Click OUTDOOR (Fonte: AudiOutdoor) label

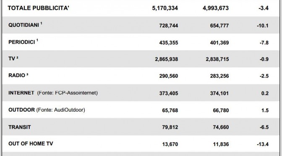(x=47, y=109)
